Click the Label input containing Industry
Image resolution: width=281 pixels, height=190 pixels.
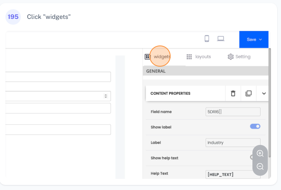point(233,143)
